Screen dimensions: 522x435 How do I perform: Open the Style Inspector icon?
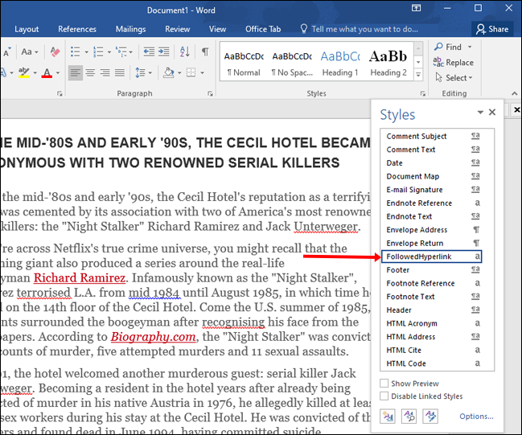(409, 416)
